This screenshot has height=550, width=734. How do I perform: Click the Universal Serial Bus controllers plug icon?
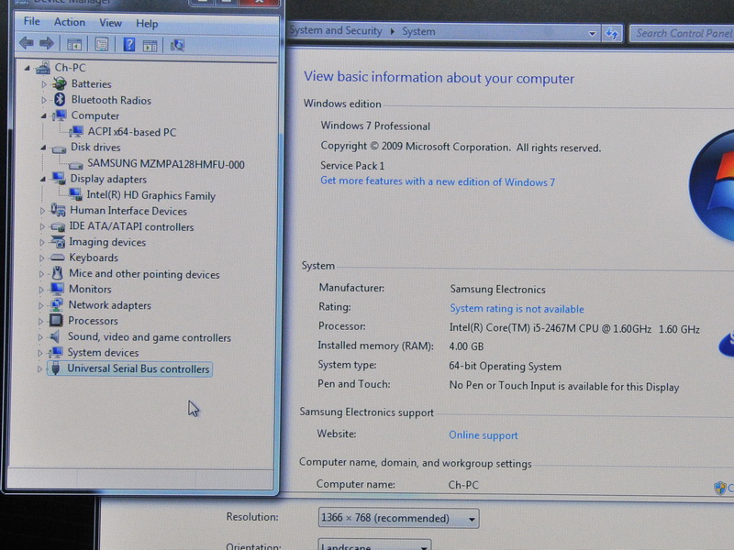click(55, 368)
